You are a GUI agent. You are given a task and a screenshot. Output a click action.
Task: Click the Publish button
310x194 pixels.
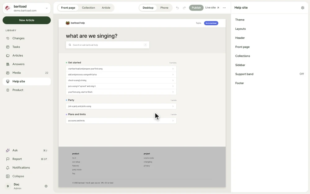(196, 8)
